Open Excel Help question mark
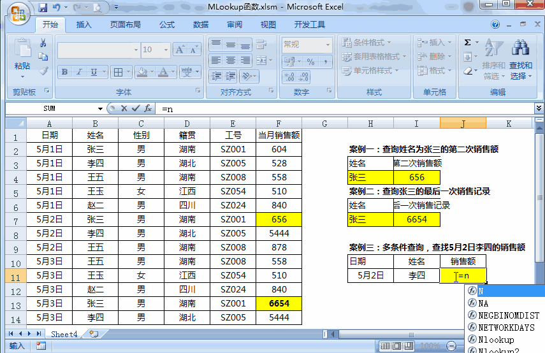This screenshot has width=545, height=353. tap(495, 24)
